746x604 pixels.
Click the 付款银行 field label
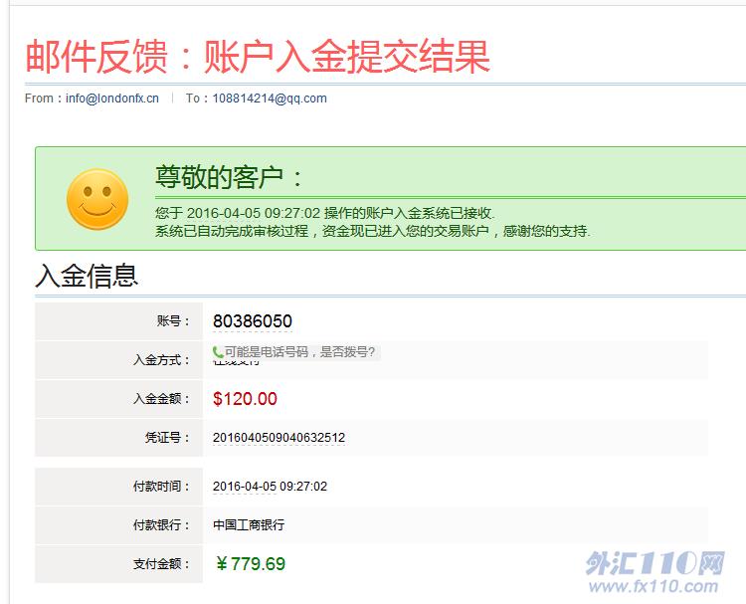[161, 524]
